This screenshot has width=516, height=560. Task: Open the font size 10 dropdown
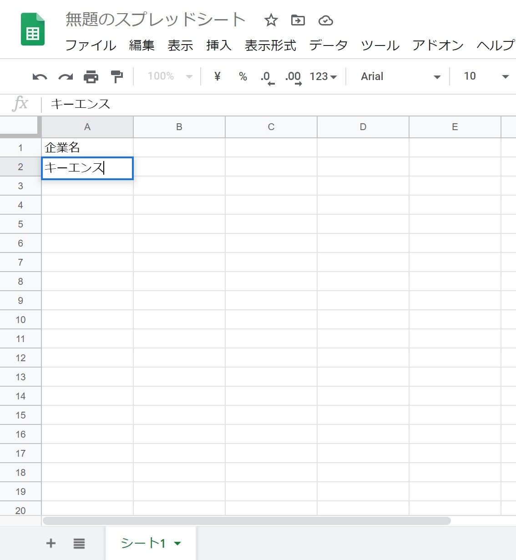486,76
